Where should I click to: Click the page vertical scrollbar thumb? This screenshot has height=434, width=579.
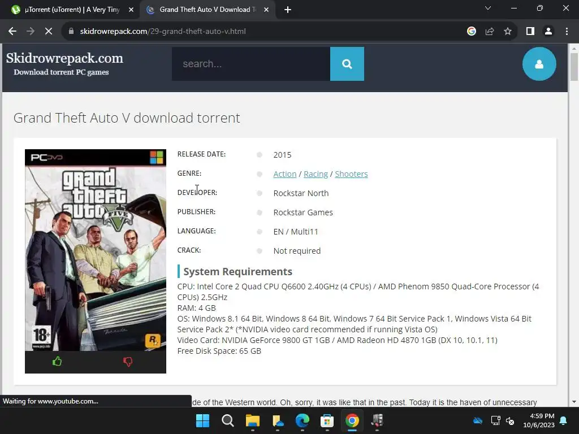(x=574, y=67)
